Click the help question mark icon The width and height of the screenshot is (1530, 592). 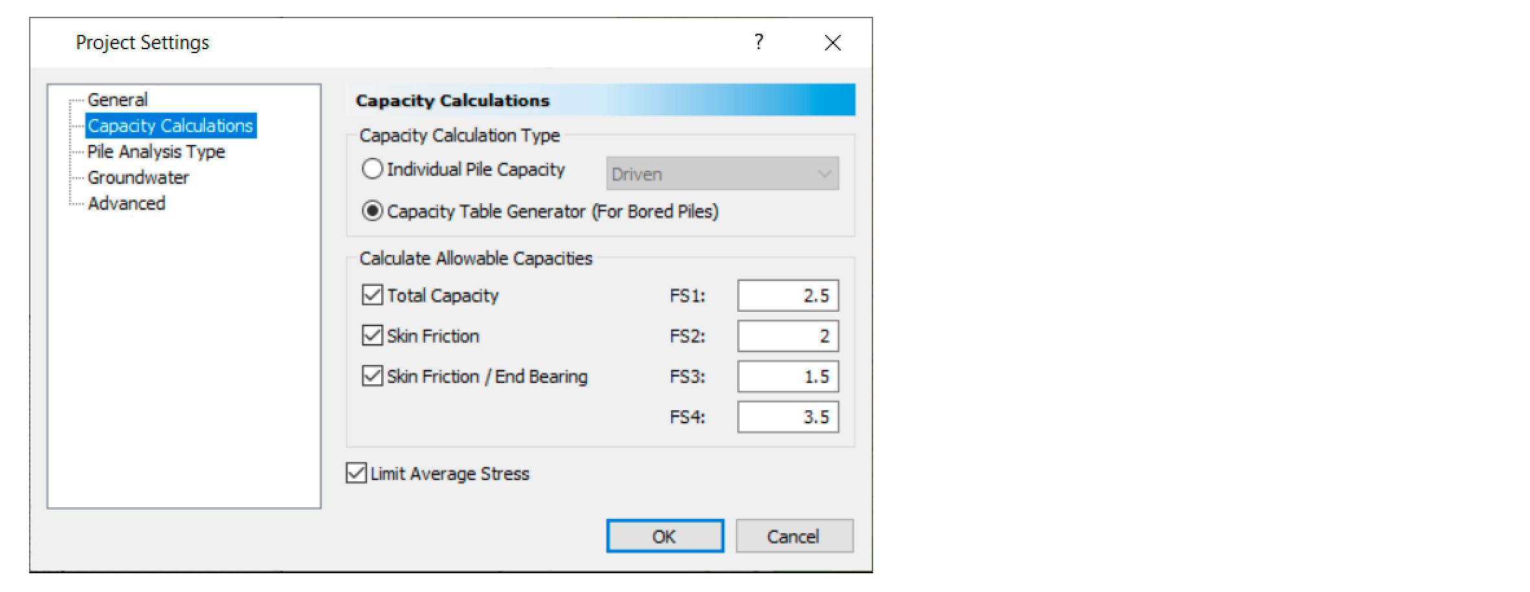tap(759, 42)
